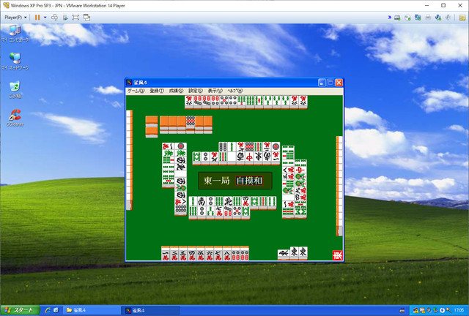This screenshot has height=316, width=469.
Task: Open the 成績(S) menu
Action: pyautogui.click(x=176, y=91)
